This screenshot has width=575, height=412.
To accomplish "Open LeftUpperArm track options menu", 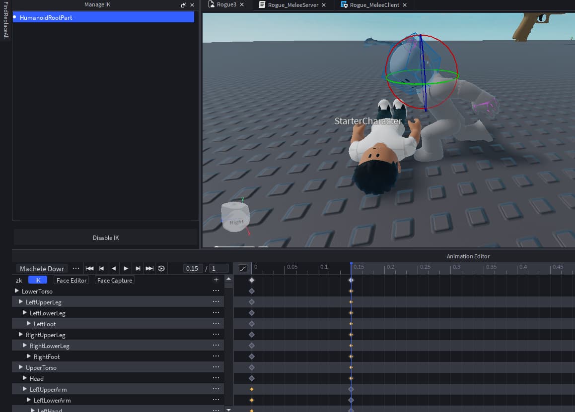I will 216,389.
